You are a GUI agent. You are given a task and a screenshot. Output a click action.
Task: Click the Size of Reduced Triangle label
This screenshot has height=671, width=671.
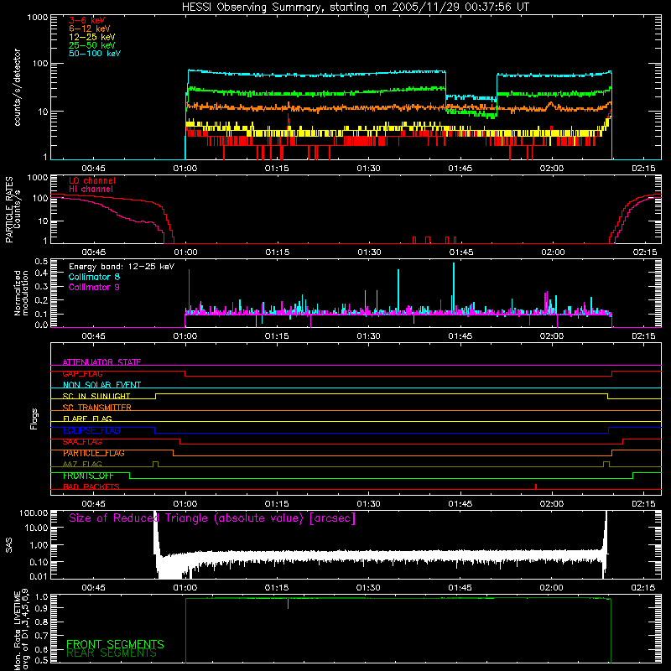(x=212, y=518)
